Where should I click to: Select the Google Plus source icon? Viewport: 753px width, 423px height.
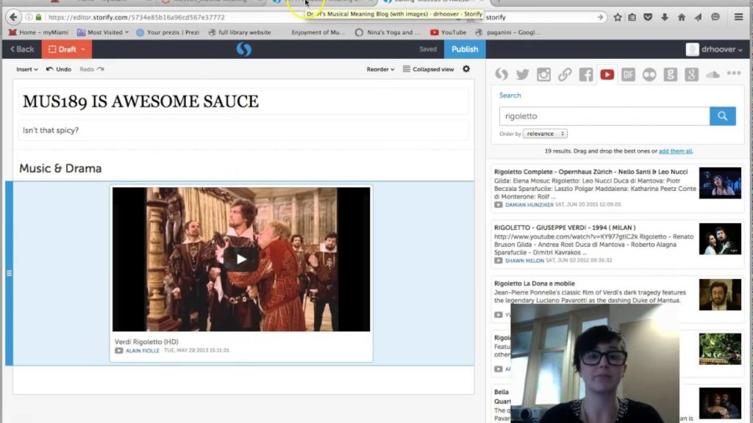pyautogui.click(x=691, y=74)
